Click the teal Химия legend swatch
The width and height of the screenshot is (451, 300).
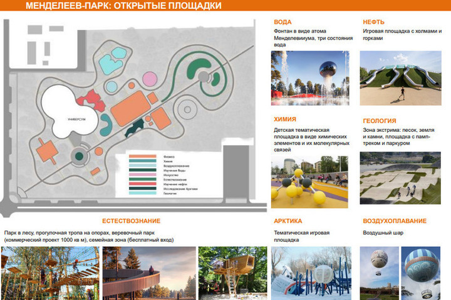(142, 161)
